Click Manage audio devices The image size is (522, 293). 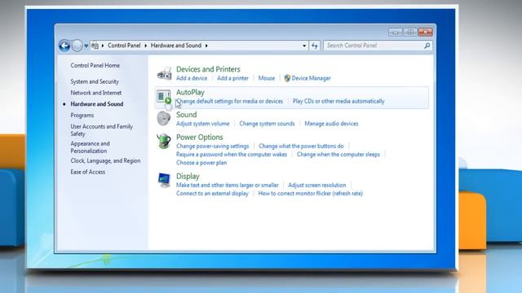(x=331, y=124)
